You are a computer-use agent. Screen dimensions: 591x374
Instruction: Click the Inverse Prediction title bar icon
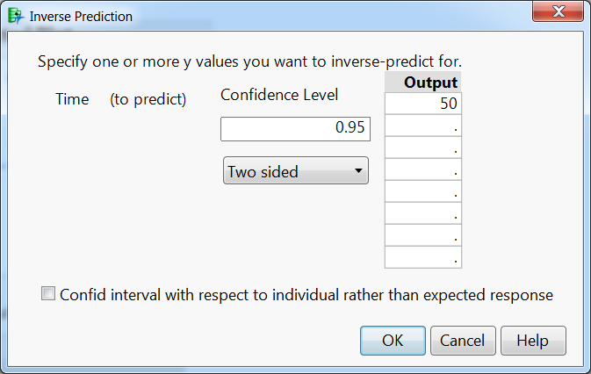(16, 16)
